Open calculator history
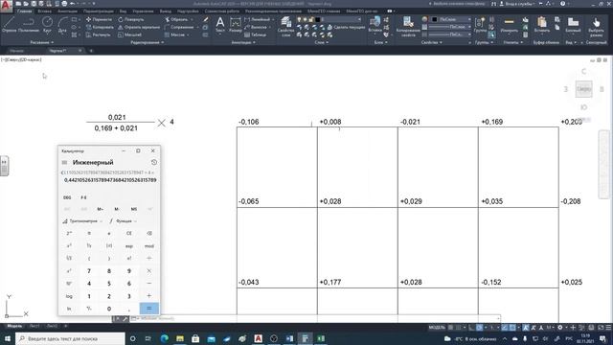The image size is (613, 345). (153, 162)
